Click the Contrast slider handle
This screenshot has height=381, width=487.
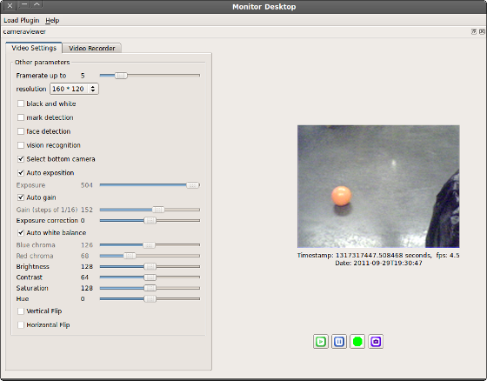(150, 277)
